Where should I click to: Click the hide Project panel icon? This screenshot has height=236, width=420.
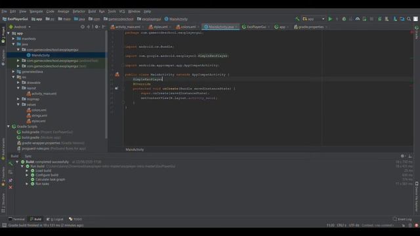(104, 27)
